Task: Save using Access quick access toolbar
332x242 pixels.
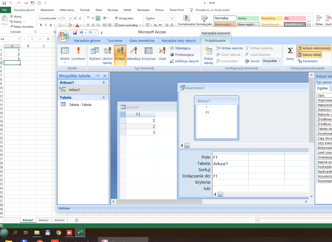Action: click(x=75, y=33)
